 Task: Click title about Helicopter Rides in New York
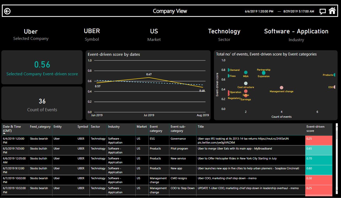237,158
